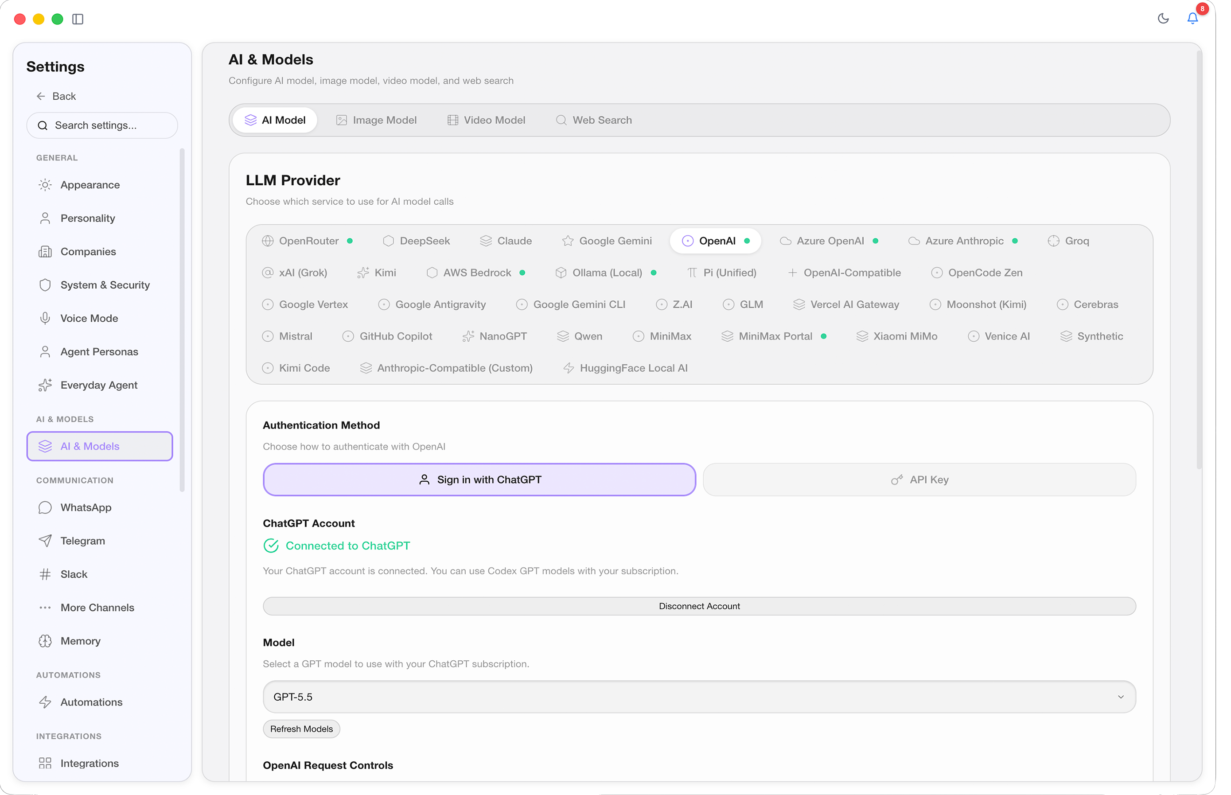Choose Ollama (Local) provider
Screen dimensions: 1231x795
[x=606, y=273]
